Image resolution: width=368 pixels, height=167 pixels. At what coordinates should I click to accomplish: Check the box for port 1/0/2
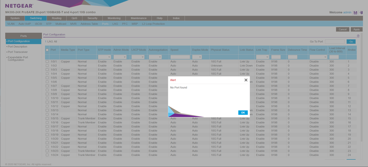47,66
